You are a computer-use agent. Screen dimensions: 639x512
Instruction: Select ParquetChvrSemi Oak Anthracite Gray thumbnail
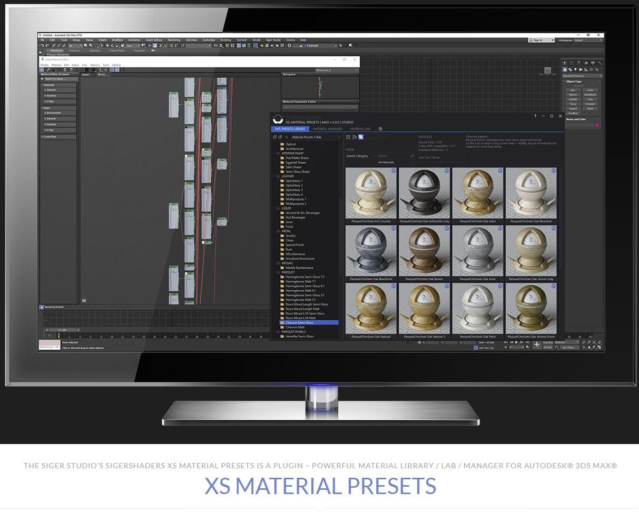[424, 193]
